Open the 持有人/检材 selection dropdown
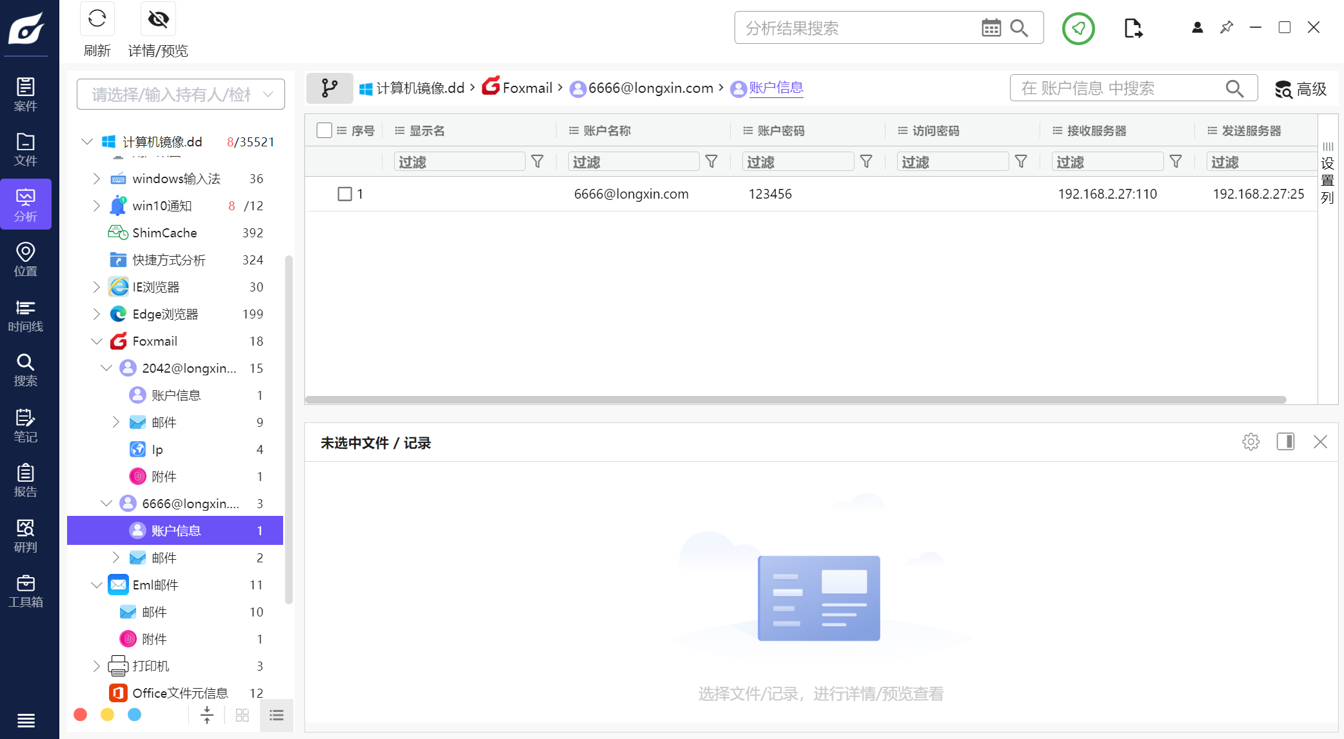This screenshot has width=1344, height=739. point(181,94)
